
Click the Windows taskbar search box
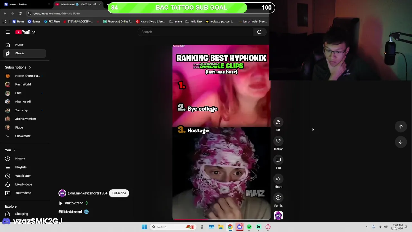click(x=173, y=227)
